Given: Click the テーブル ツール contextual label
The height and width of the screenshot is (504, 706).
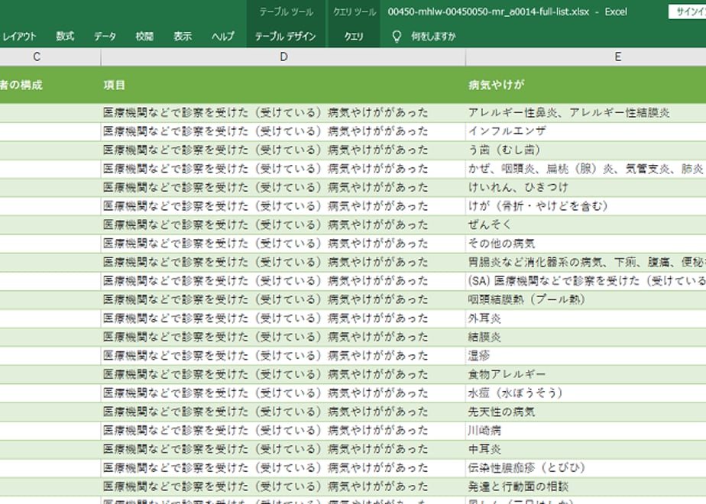Looking at the screenshot, I should pyautogui.click(x=286, y=12).
